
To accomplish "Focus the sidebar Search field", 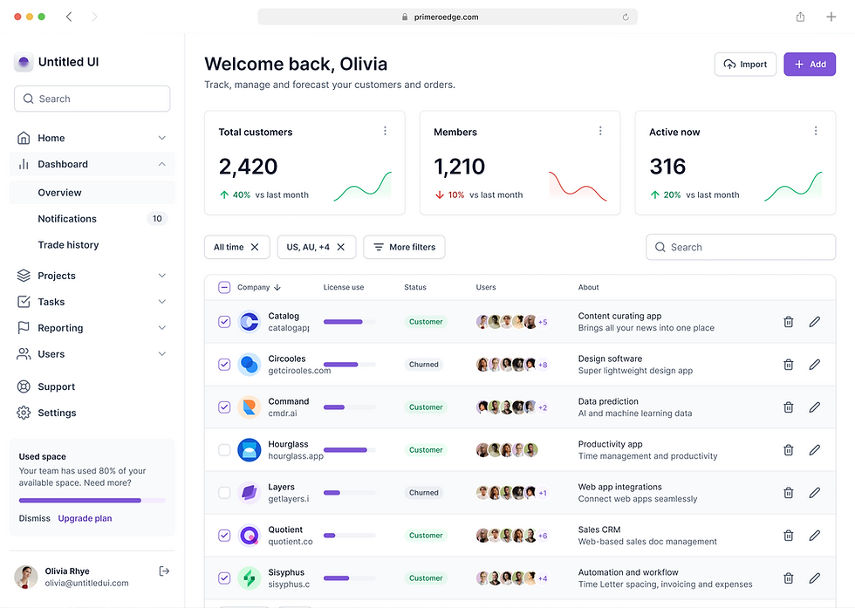I will point(92,99).
